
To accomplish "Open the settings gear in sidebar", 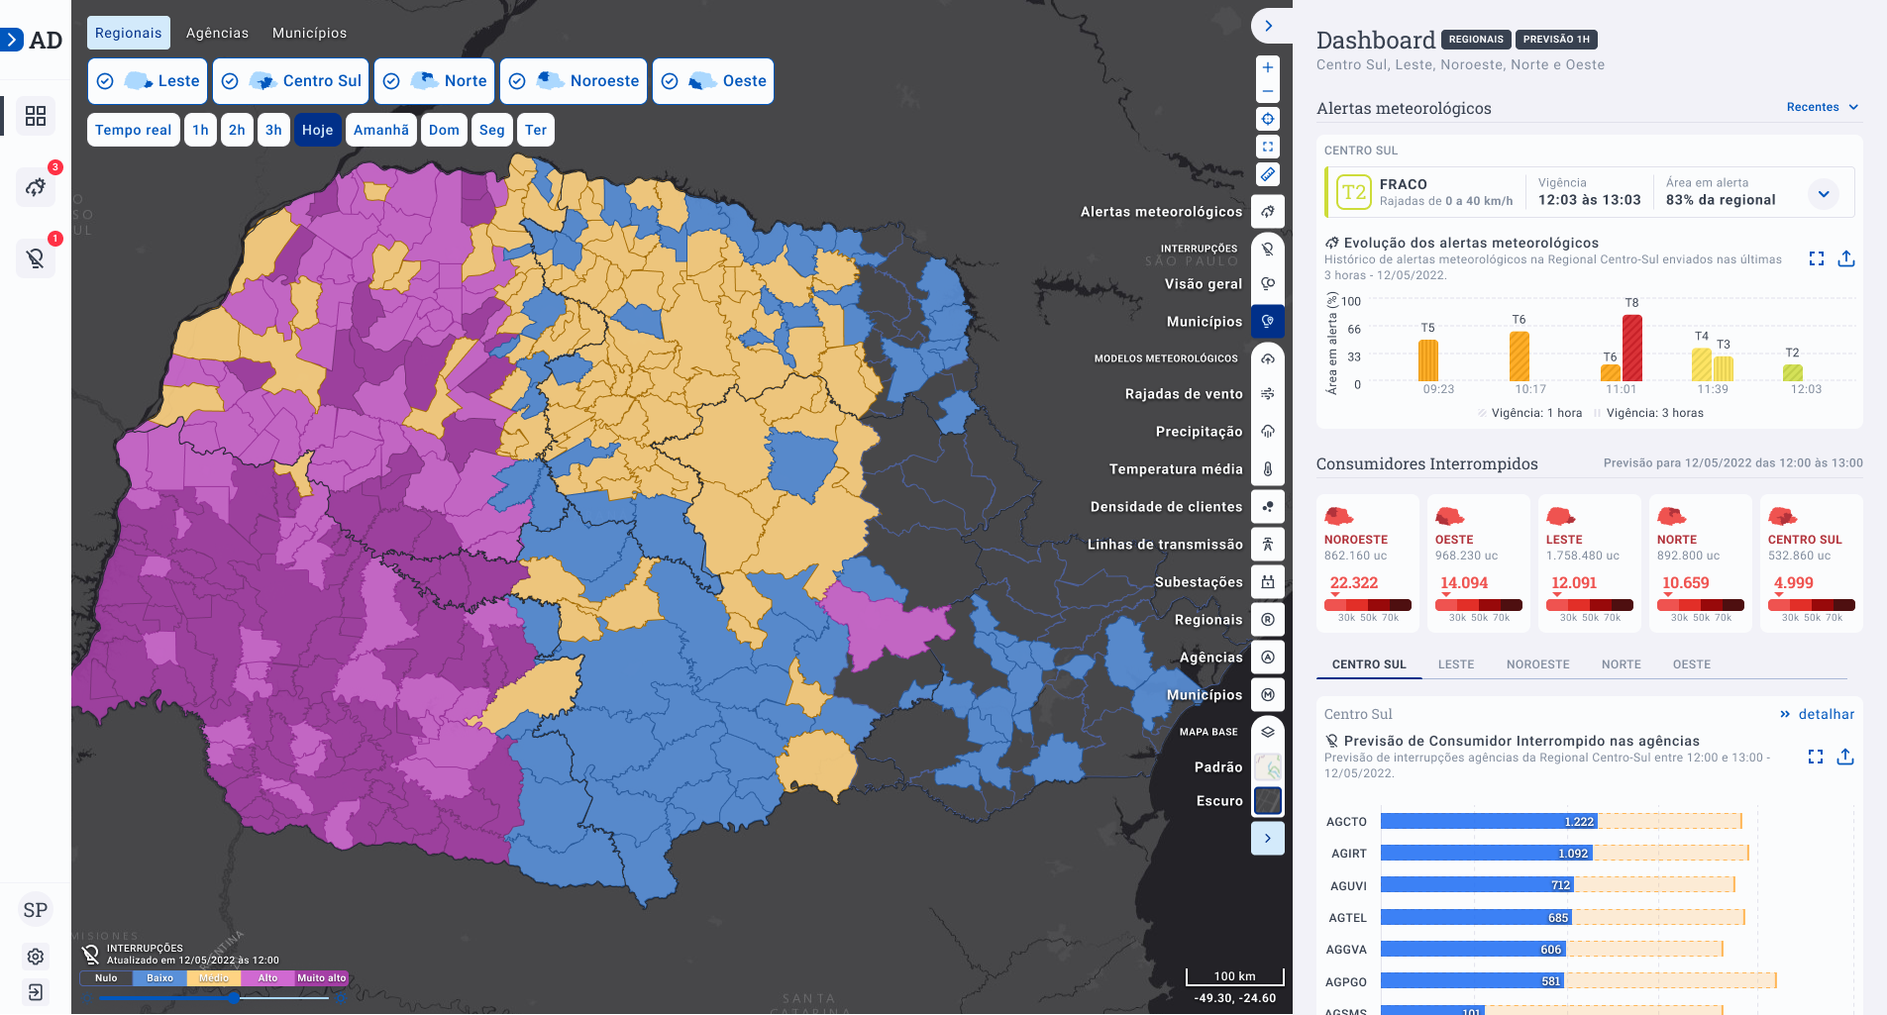I will (x=36, y=957).
